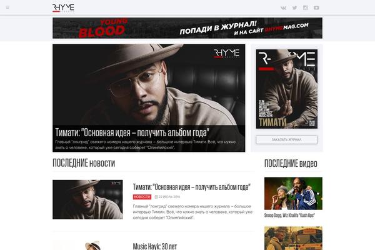
Task: Open the hamburger menu icon
Action: click(x=7, y=7)
